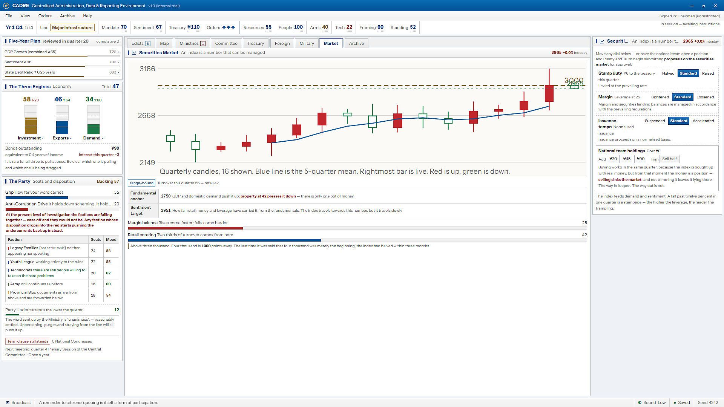Switch to the Treasury tab
Screen dimensions: 724x407
[255, 43]
